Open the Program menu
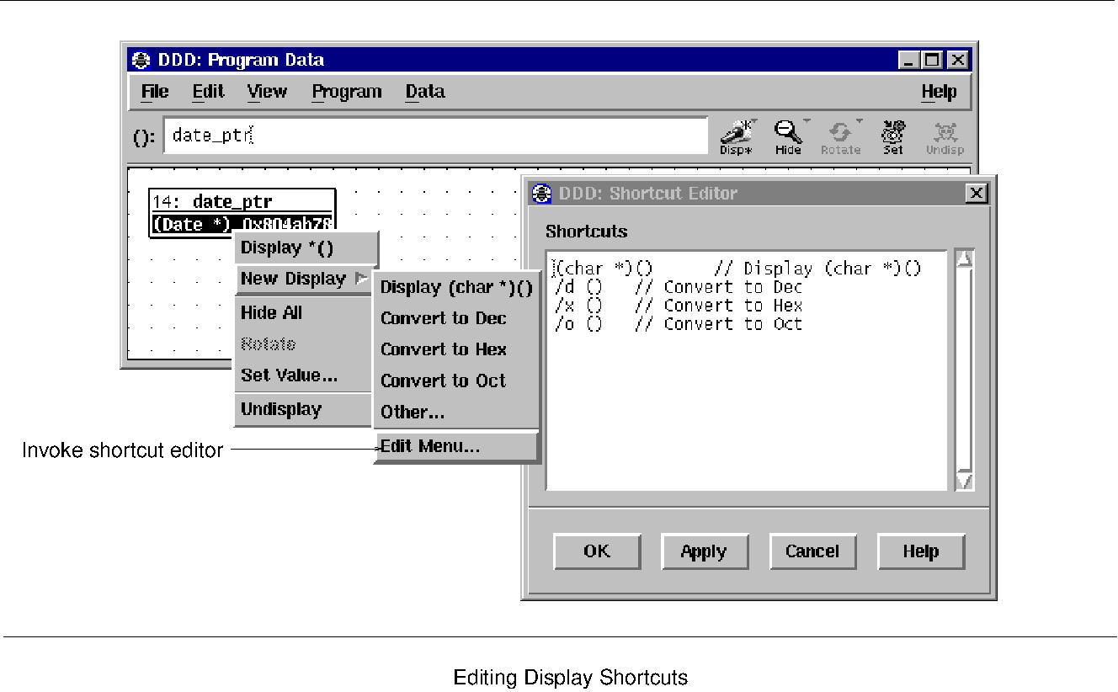 click(347, 91)
